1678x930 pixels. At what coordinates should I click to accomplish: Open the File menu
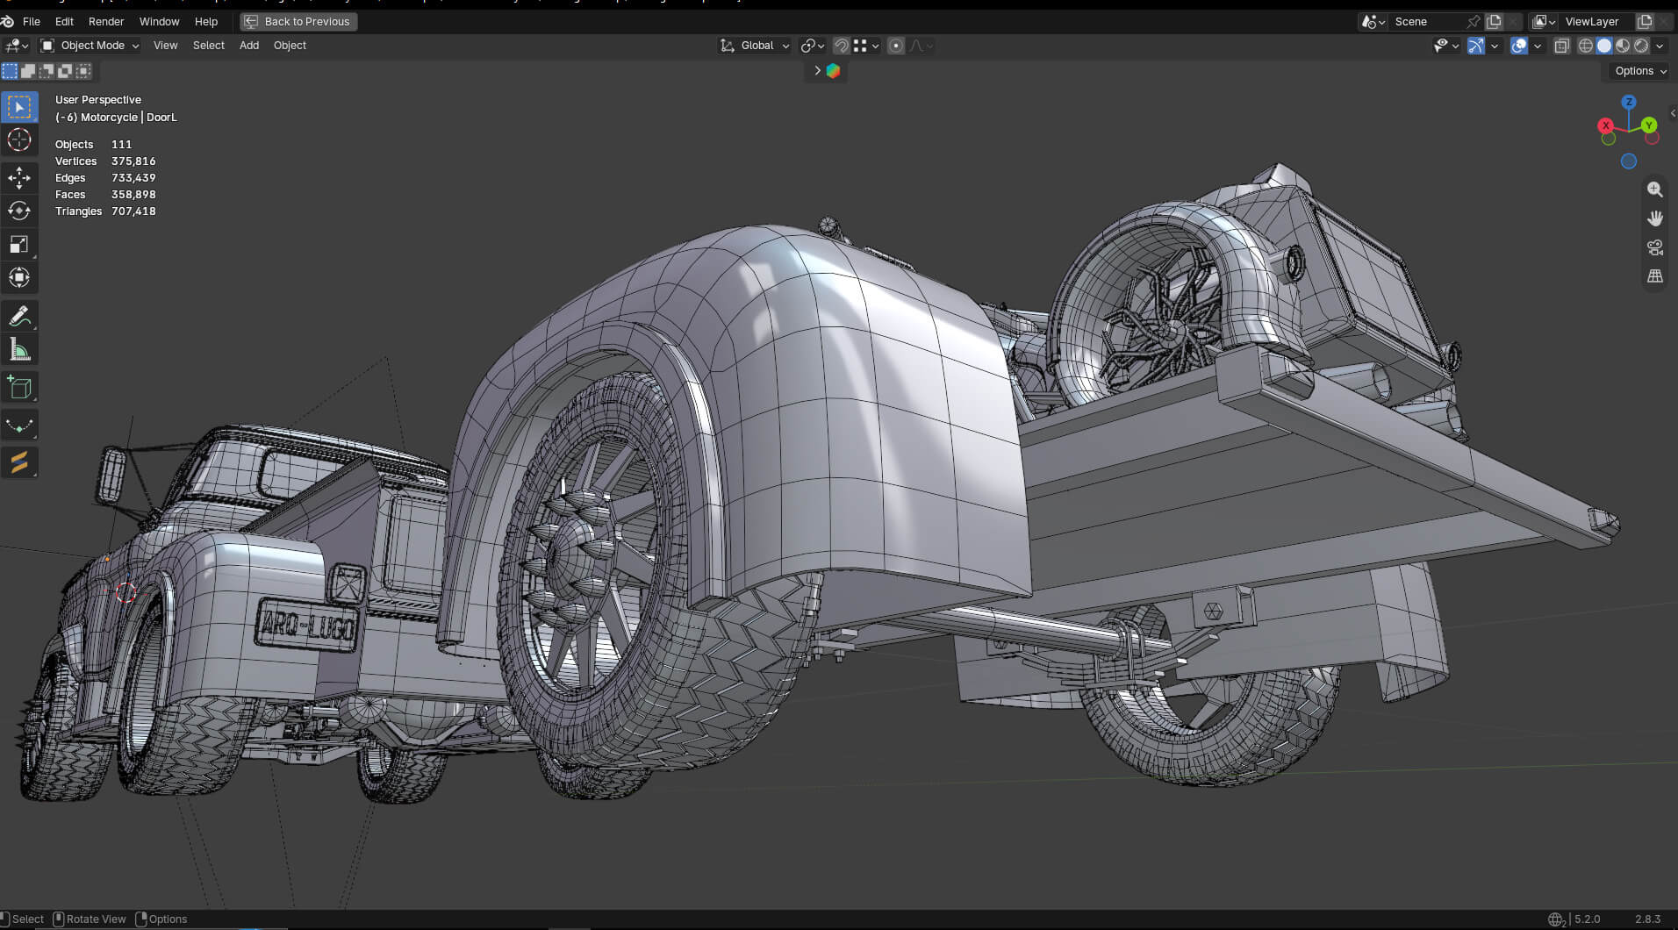[x=32, y=22]
